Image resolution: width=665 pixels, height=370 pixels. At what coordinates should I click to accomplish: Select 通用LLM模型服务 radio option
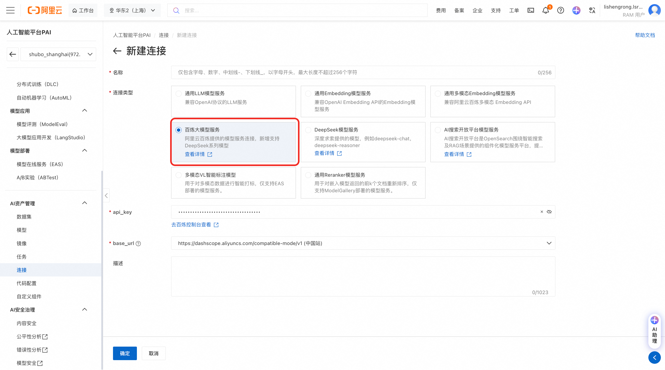click(x=178, y=94)
